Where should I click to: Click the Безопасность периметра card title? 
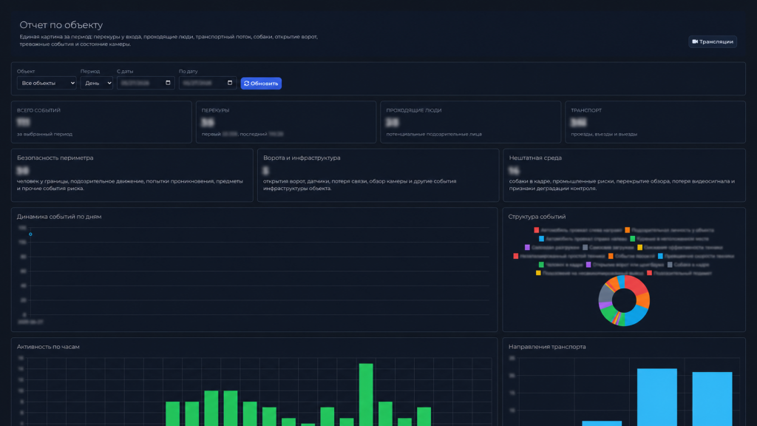[x=55, y=158]
